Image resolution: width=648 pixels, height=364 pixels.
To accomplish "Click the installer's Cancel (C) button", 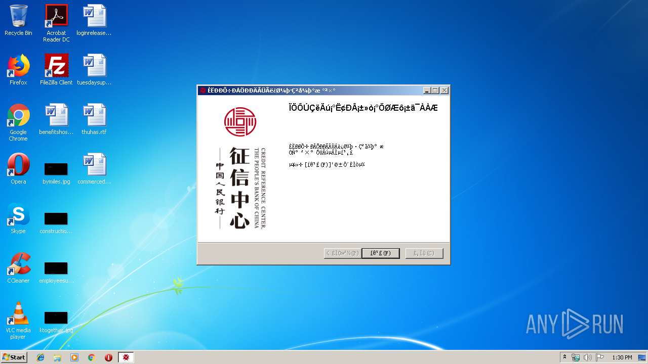I will [424, 253].
